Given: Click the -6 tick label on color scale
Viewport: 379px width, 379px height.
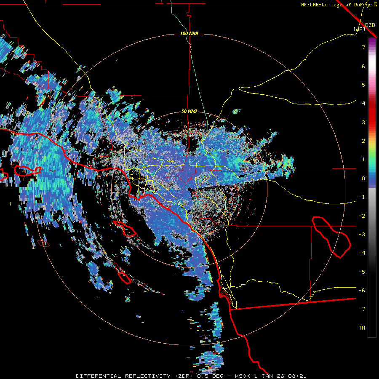Looking at the screenshot, I should click(362, 291).
